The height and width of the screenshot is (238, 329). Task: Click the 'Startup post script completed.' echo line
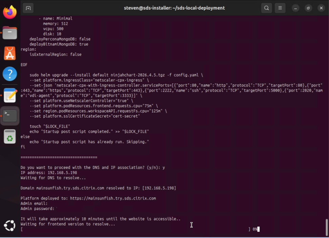coord(89,131)
